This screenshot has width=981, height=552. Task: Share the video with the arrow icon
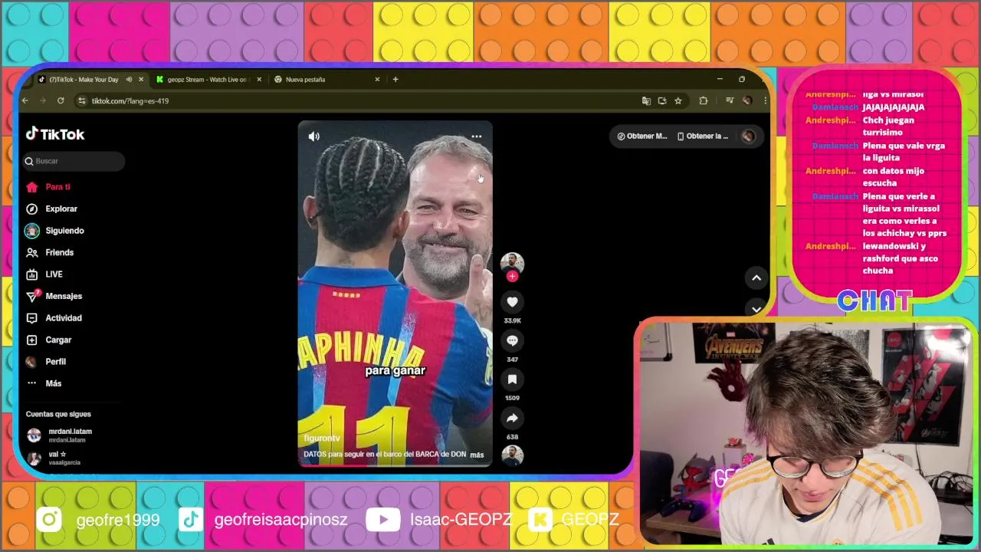(x=512, y=418)
